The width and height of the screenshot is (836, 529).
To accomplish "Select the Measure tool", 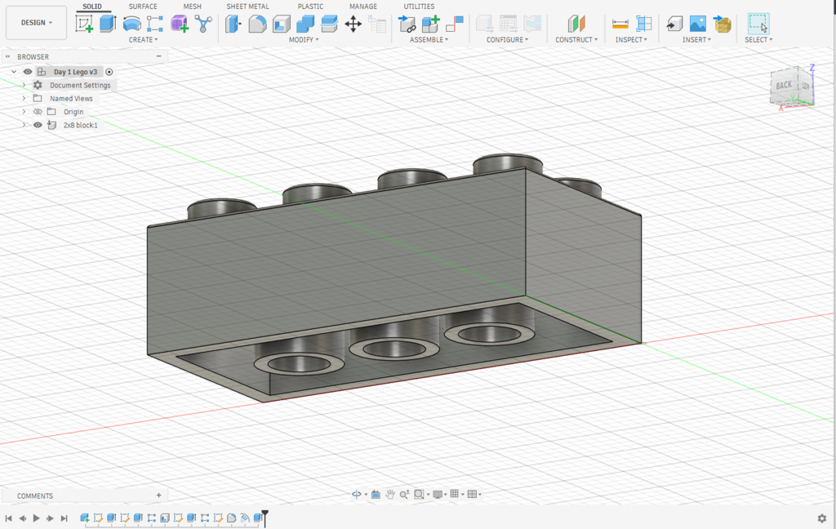I will (620, 24).
